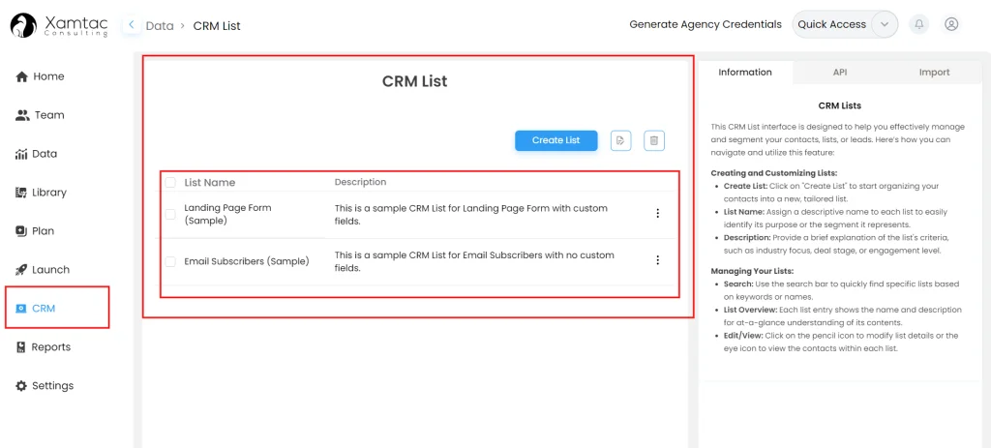The width and height of the screenshot is (991, 448).
Task: Switch to the API tab
Action: [x=839, y=73]
